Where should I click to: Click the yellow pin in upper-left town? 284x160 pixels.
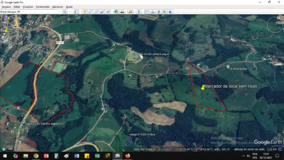tap(6, 30)
